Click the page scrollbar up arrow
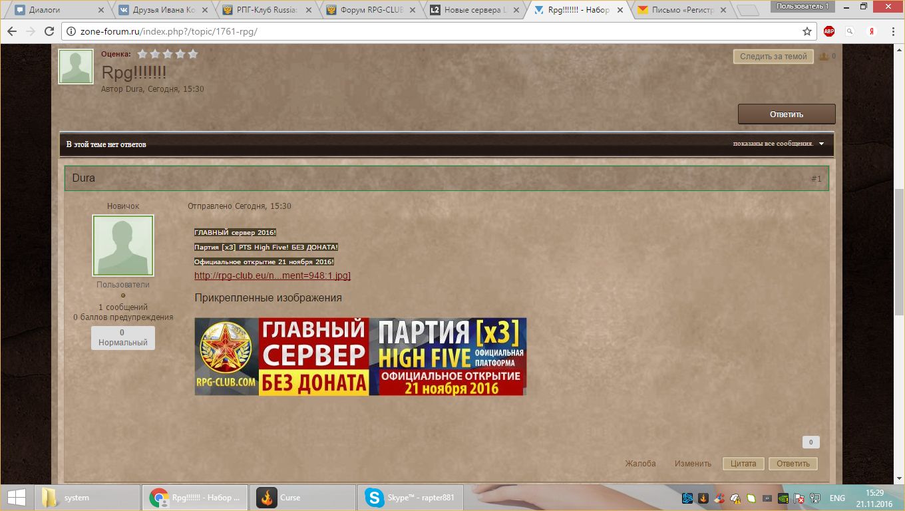The image size is (905, 511). (x=899, y=51)
